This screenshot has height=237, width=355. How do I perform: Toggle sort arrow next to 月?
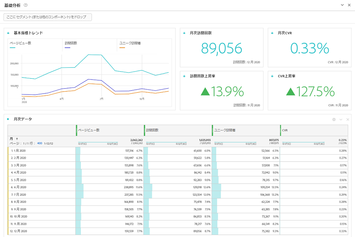pyautogui.click(x=17, y=139)
